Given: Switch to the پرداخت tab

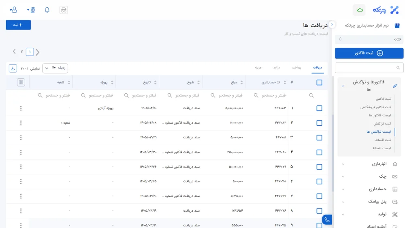Looking at the screenshot, I should click(x=296, y=67).
